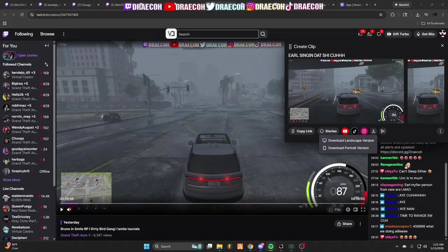Reload the browser page
The width and height of the screenshot is (448, 252).
(x=22, y=15)
